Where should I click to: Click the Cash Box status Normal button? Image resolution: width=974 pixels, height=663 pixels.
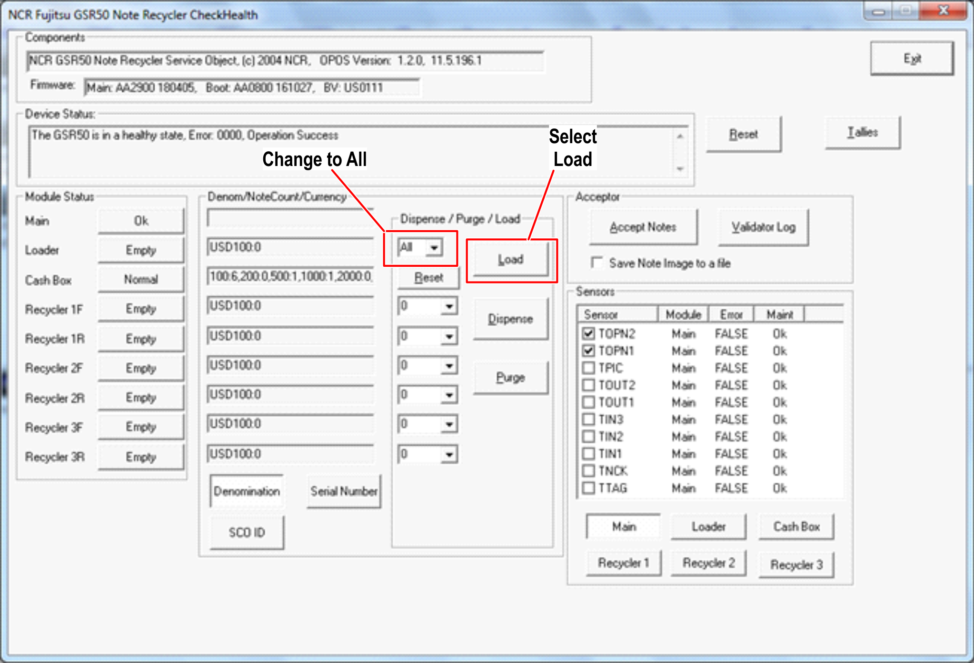tap(141, 280)
